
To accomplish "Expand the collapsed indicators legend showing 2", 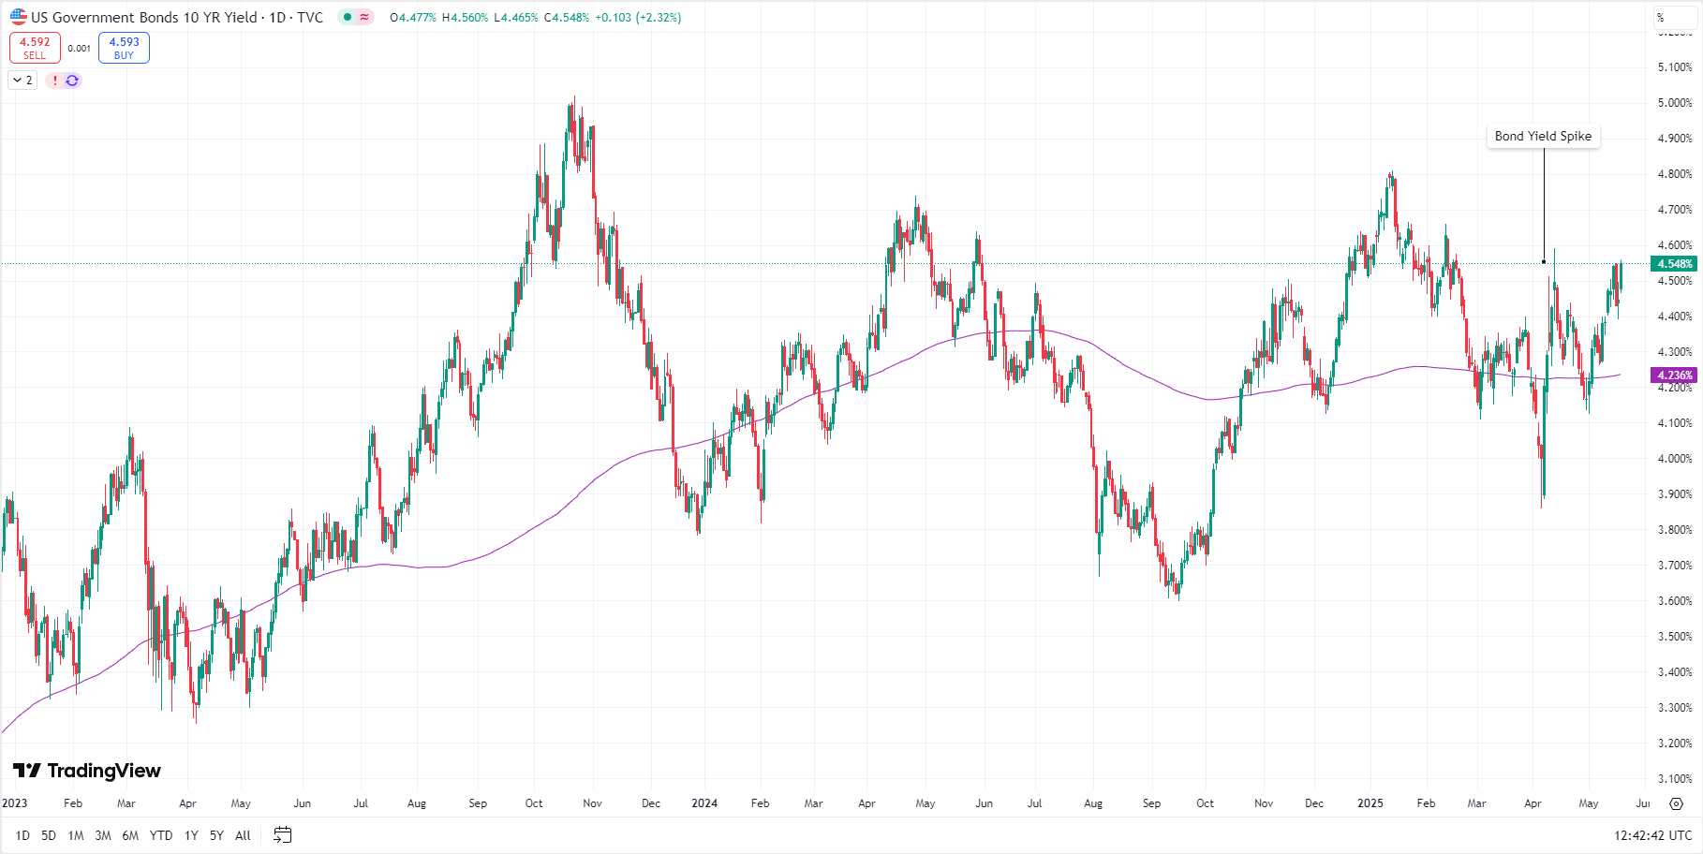I will (x=22, y=81).
